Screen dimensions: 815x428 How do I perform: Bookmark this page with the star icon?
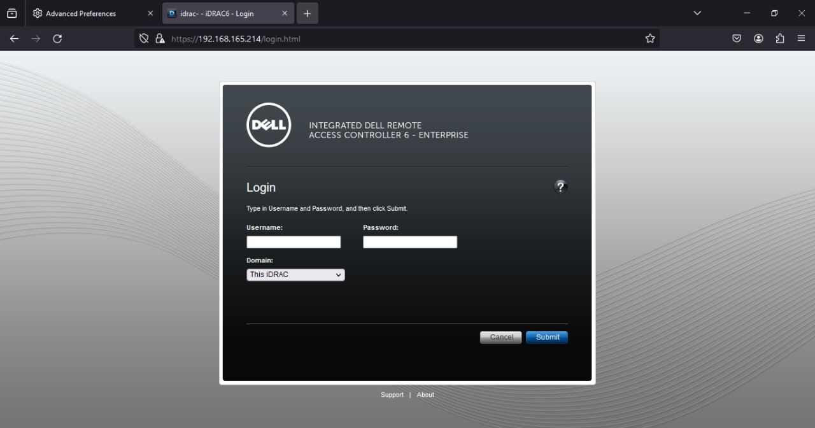point(650,38)
